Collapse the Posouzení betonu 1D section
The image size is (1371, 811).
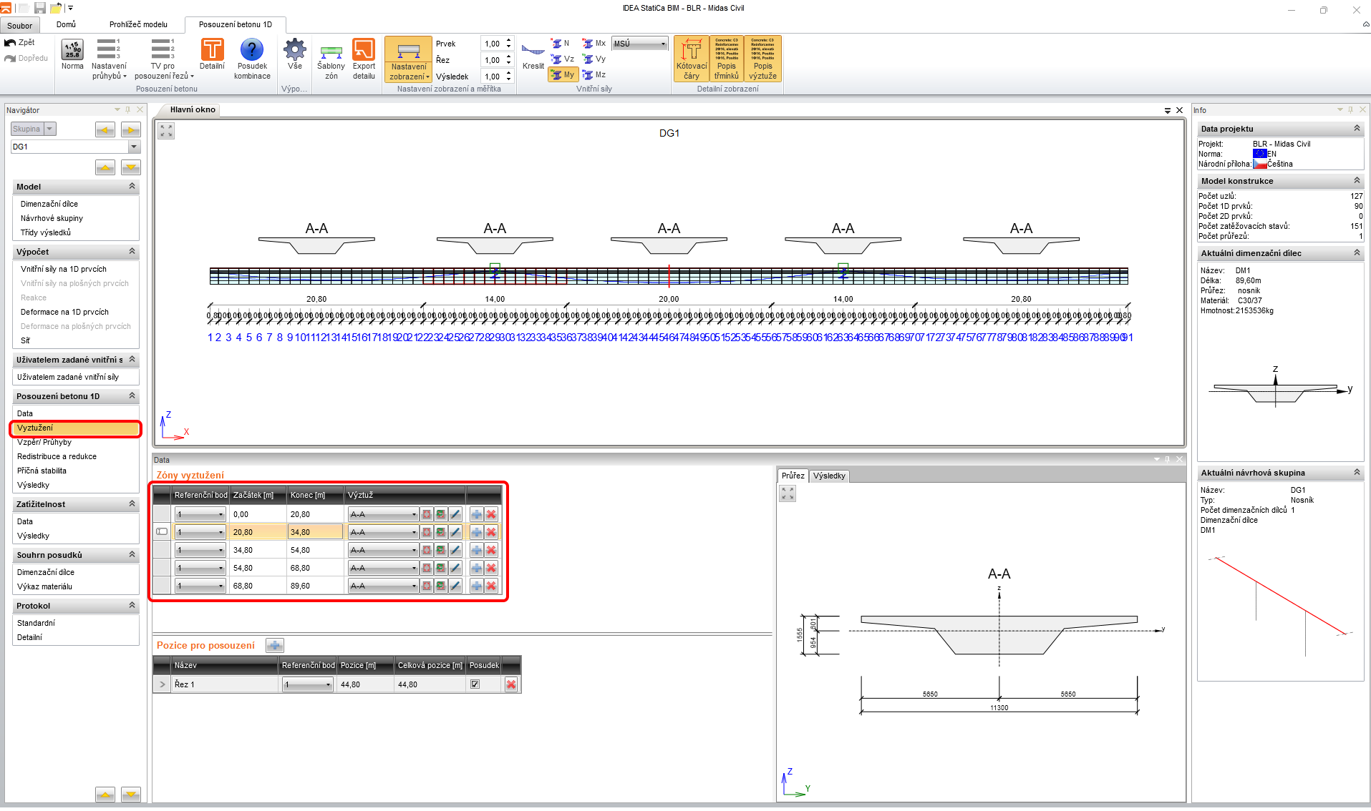tap(132, 396)
